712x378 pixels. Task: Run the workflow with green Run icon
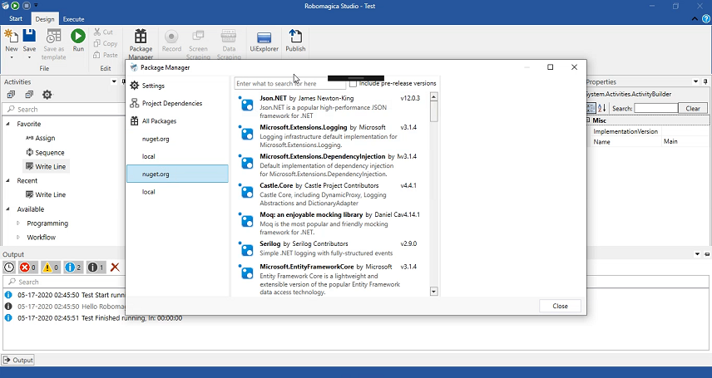(78, 37)
